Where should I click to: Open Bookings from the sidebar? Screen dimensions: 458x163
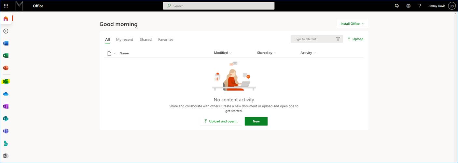click(6, 143)
